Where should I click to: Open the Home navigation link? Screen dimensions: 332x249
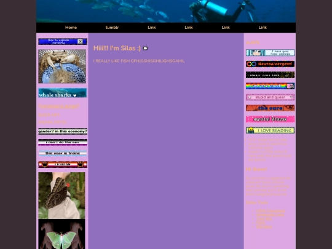(x=71, y=28)
